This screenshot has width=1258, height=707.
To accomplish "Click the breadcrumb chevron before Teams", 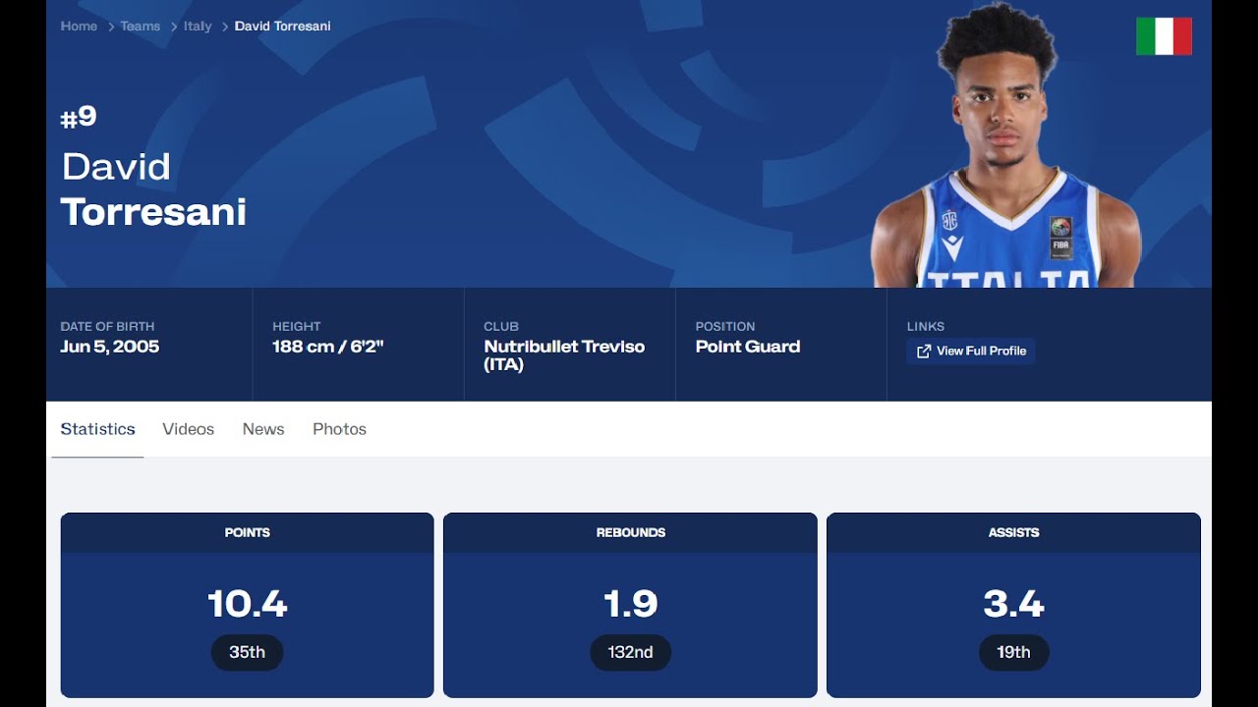I will tap(110, 27).
